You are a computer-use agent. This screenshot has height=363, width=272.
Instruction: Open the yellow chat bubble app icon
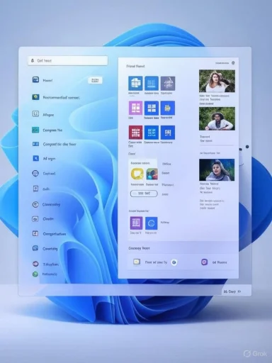coord(137,174)
